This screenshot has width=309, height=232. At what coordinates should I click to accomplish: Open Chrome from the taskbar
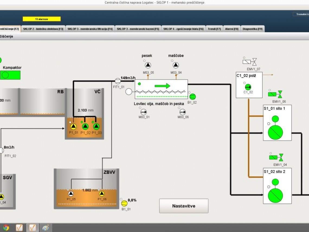click(x=6, y=227)
